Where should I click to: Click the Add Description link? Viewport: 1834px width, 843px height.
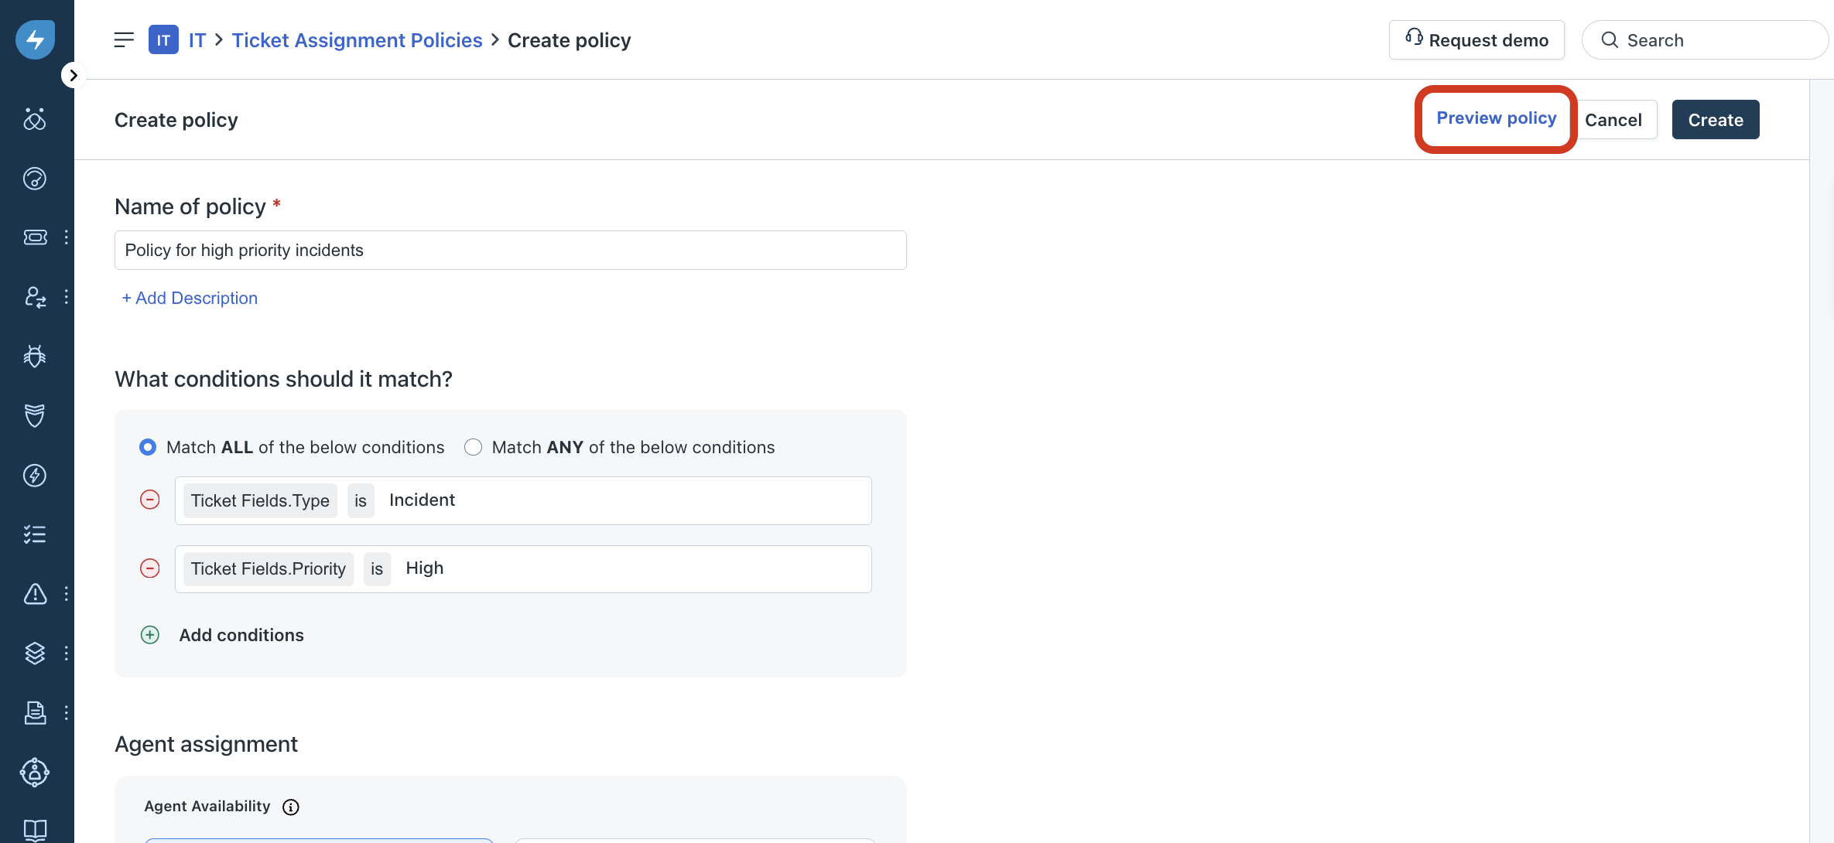pos(190,298)
